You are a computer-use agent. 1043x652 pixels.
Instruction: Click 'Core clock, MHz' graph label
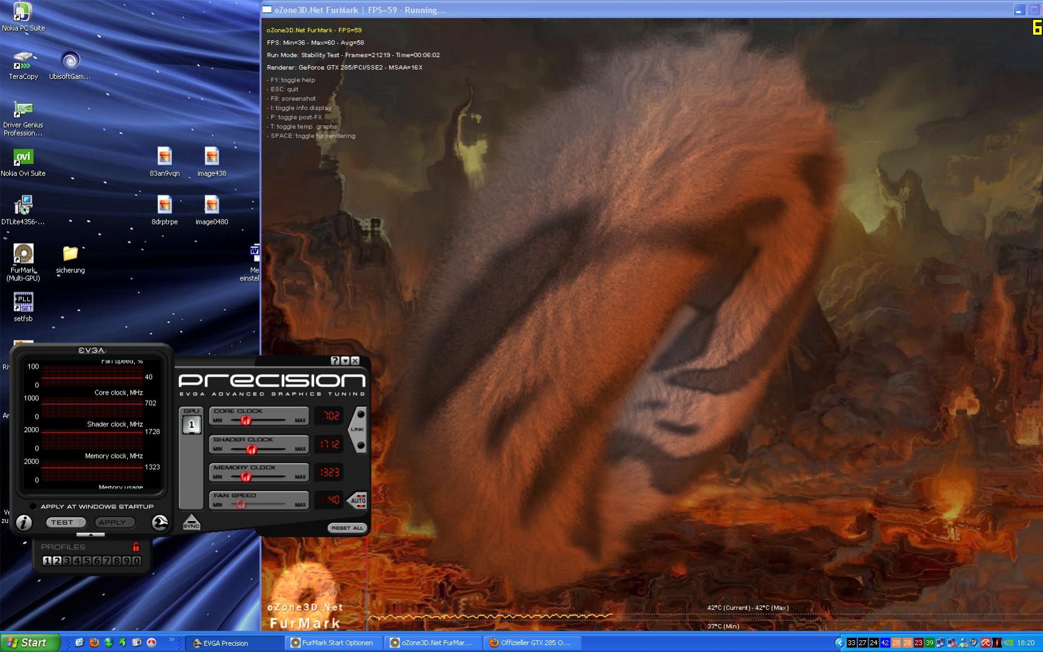pos(119,393)
